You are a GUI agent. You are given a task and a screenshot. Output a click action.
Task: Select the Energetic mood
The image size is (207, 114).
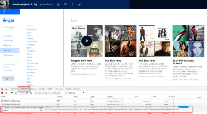(x=31, y=51)
